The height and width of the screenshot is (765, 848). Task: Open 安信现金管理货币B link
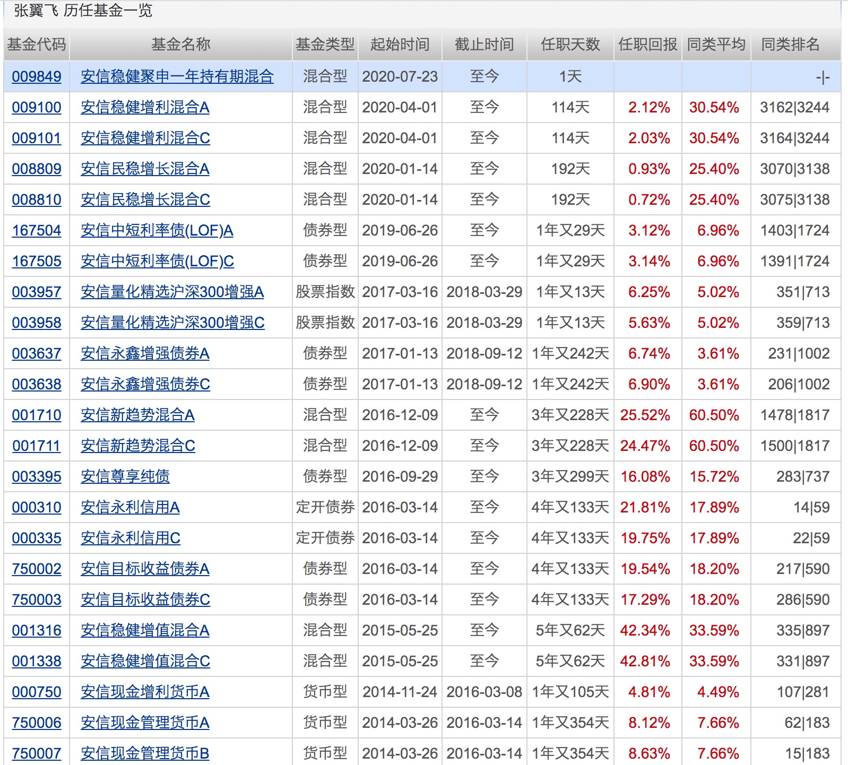(145, 753)
